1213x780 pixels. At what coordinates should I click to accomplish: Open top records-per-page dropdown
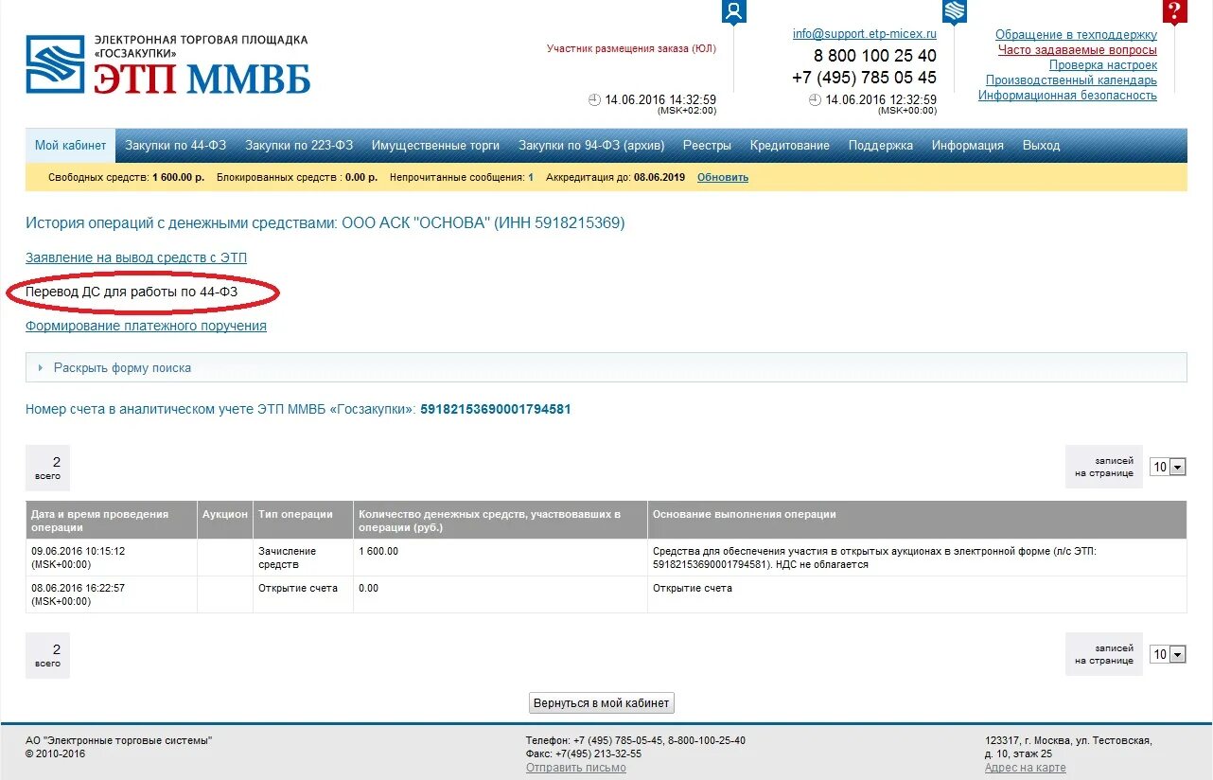click(x=1168, y=467)
